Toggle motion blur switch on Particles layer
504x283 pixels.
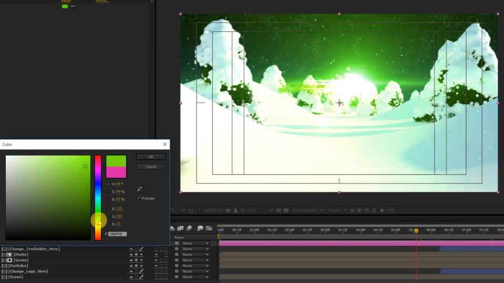[156, 266]
